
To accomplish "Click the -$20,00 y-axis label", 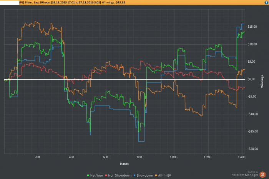I will pyautogui.click(x=252, y=149).
